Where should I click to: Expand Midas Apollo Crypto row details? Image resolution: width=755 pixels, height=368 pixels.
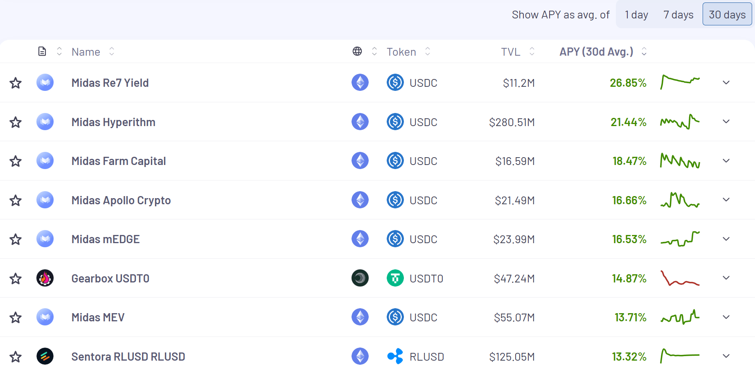tap(726, 200)
